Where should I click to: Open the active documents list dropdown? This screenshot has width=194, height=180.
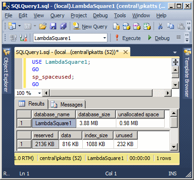coord(175,53)
